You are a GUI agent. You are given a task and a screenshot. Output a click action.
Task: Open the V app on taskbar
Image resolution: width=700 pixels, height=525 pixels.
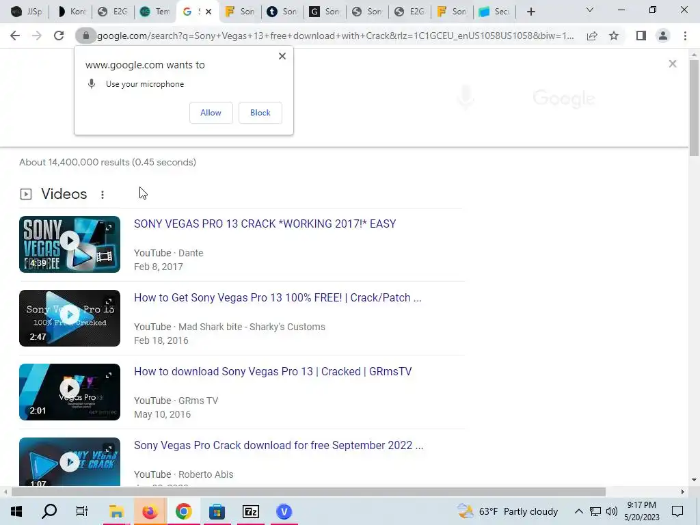284,511
